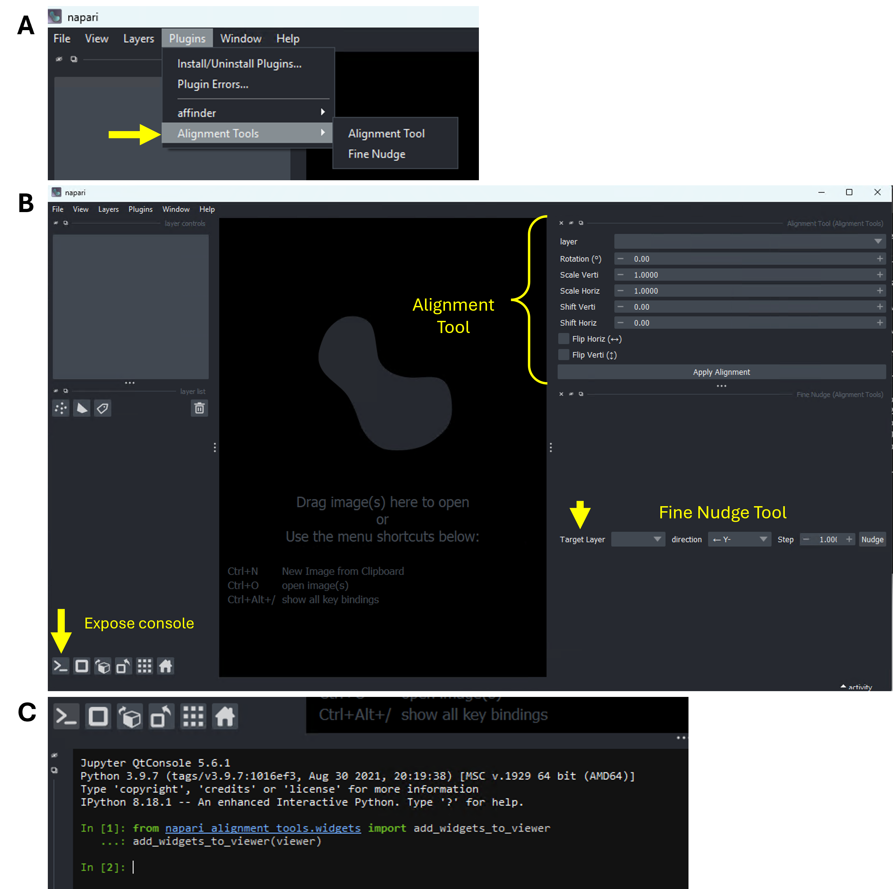Click the Step value field

827,539
